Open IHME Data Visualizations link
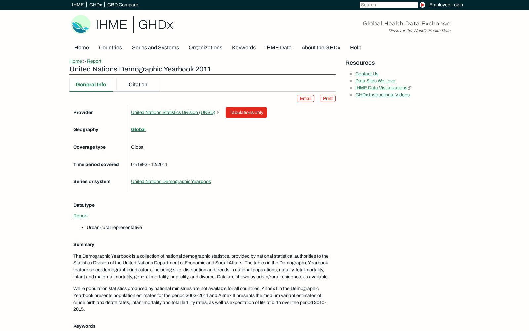The image size is (529, 331). (381, 88)
